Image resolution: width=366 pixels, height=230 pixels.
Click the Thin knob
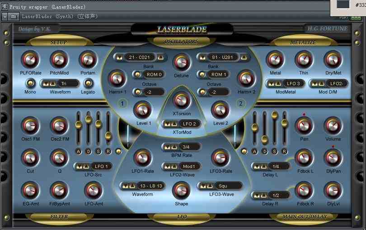pyautogui.click(x=304, y=60)
